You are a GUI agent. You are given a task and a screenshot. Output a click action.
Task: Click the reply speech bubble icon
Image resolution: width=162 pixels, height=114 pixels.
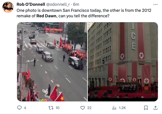point(19,108)
